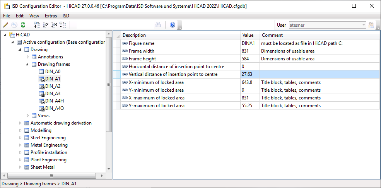The width and height of the screenshot is (381, 188).
Task: Click the Y-maximum value 55.25
Action: click(x=250, y=106)
